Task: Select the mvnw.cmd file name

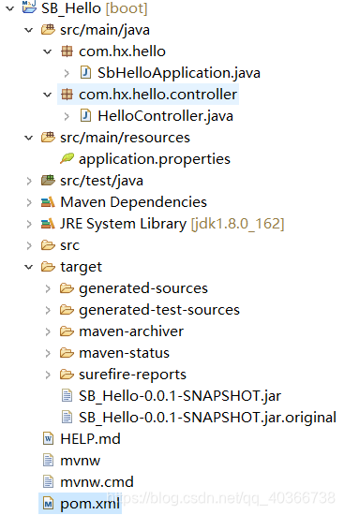Action: (x=97, y=482)
